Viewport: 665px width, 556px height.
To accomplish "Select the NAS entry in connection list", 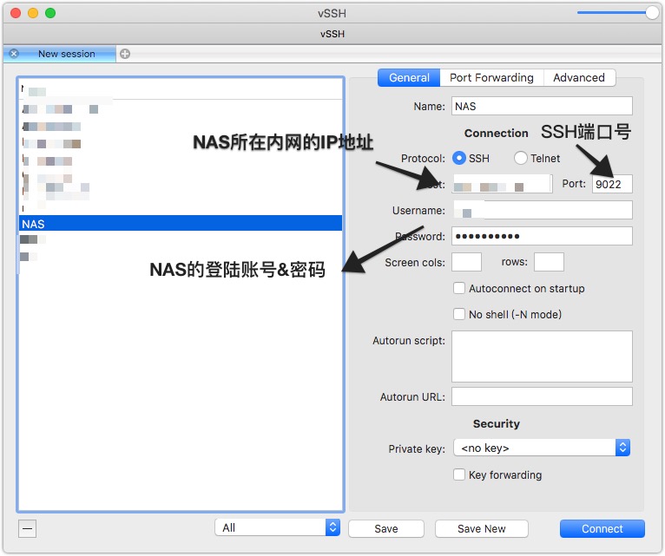I will coord(181,223).
